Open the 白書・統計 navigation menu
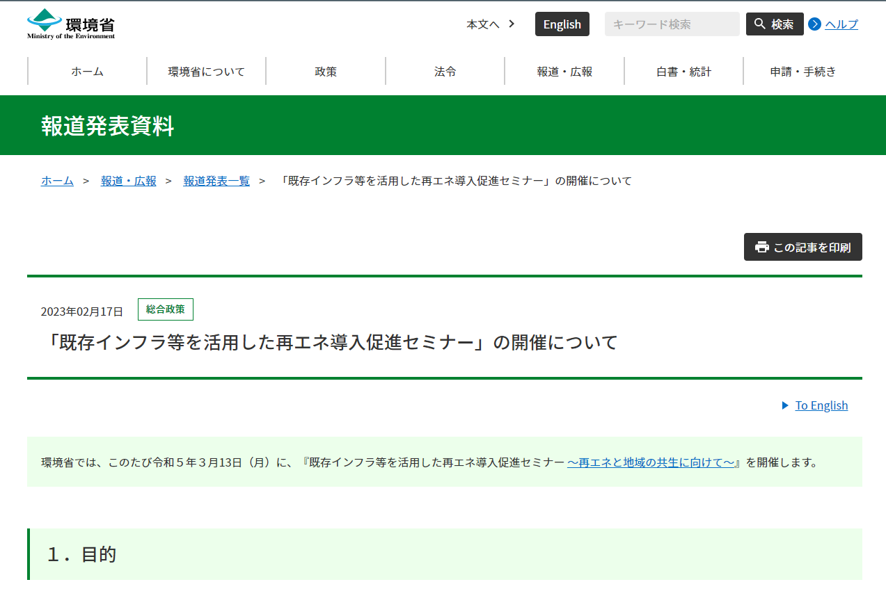 [683, 71]
